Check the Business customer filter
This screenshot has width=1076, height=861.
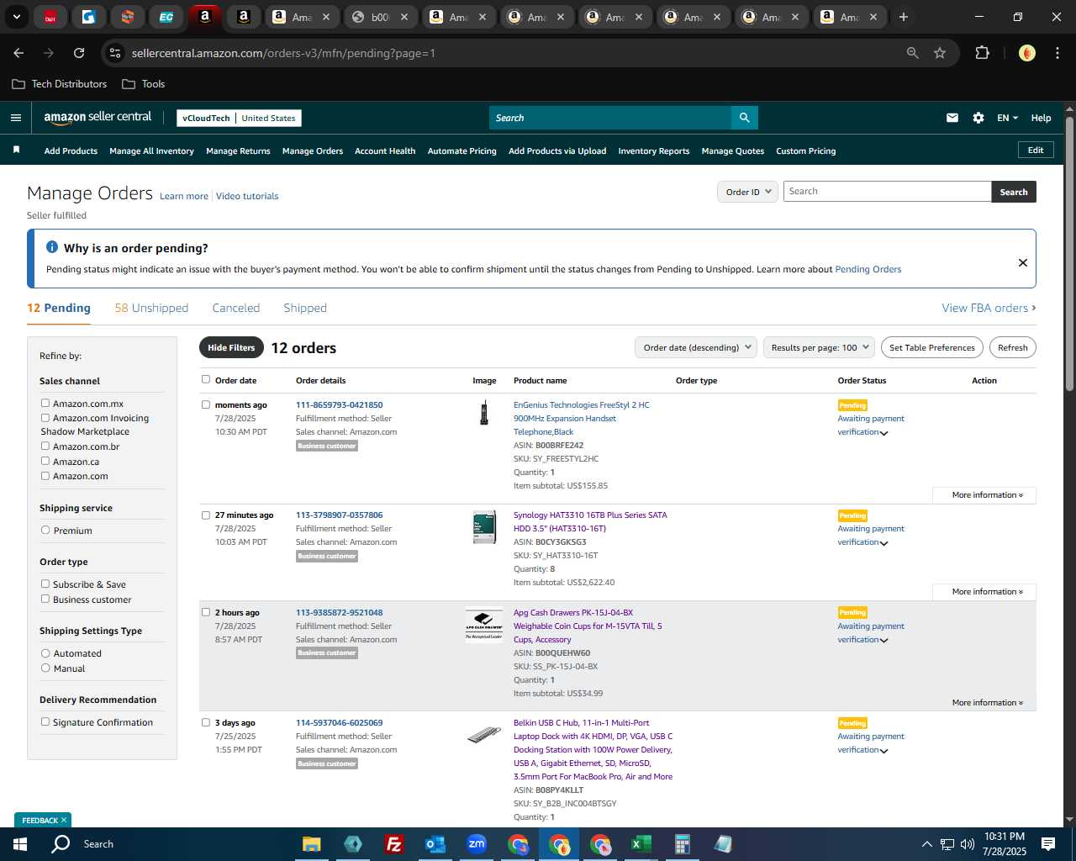[45, 600]
